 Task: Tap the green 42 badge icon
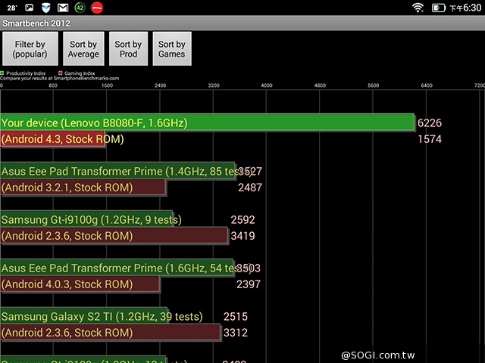(80, 8)
